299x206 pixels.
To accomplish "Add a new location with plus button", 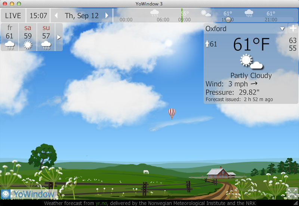I will tap(293, 28).
